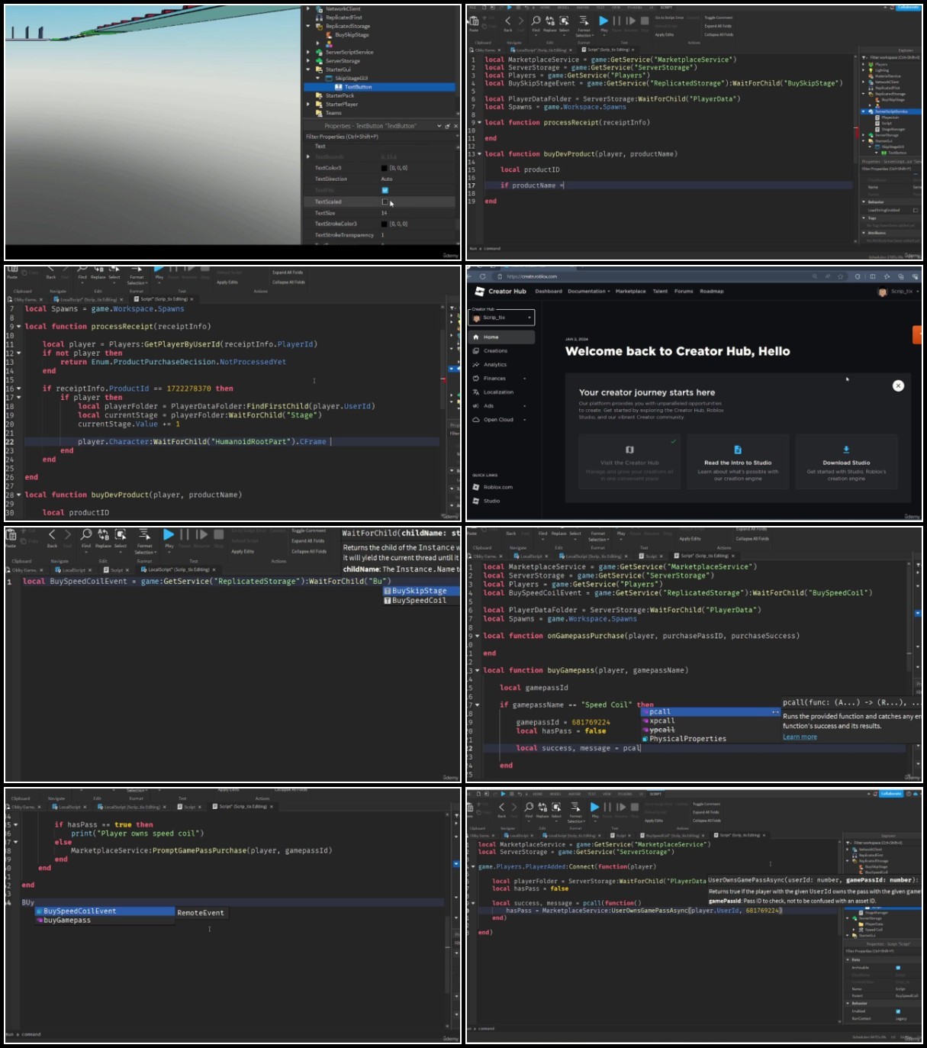Focus the Filter Properties search field
The image size is (927, 1048).
pos(381,137)
